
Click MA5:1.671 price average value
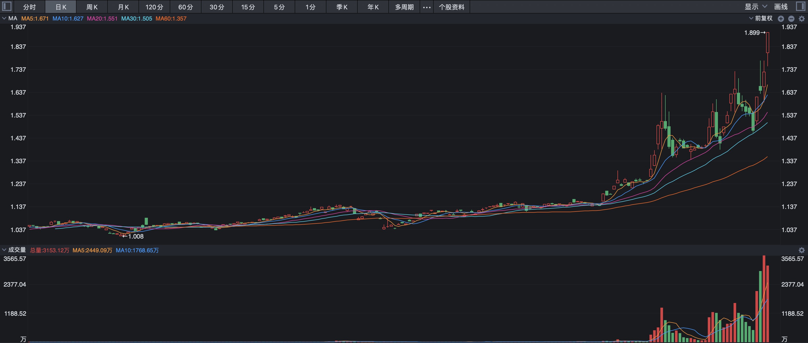(35, 18)
